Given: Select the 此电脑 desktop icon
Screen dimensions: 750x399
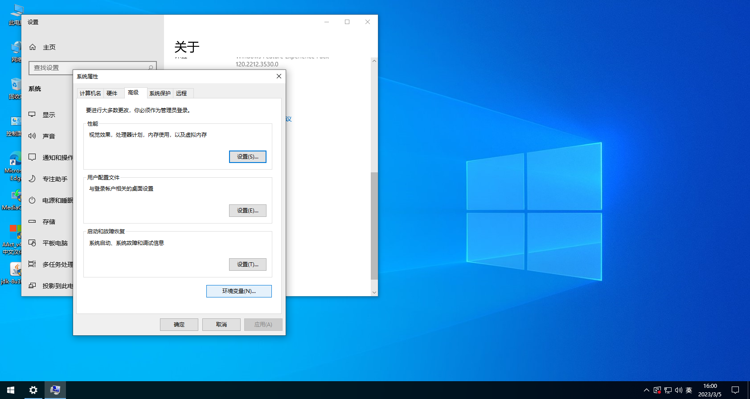Looking at the screenshot, I should 15,14.
